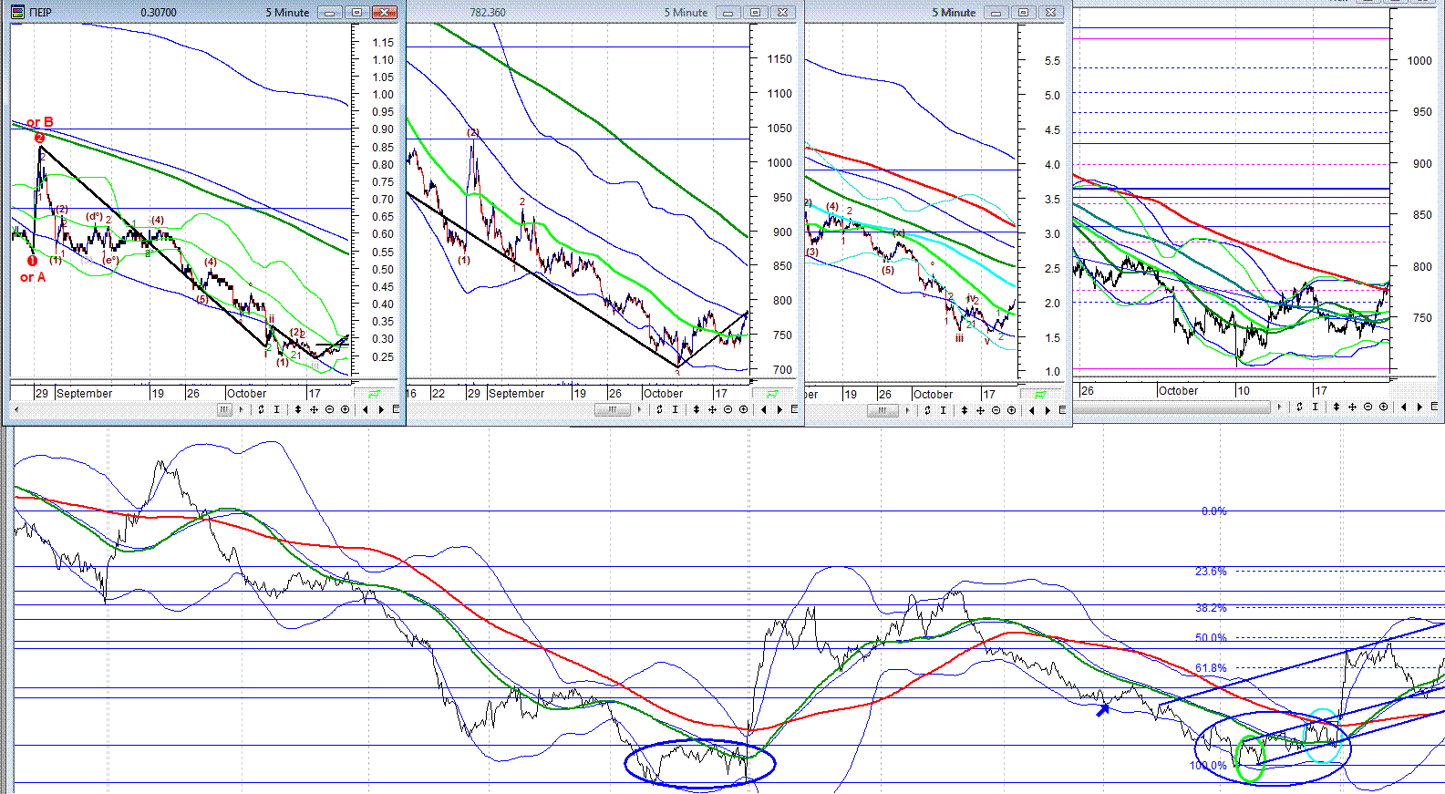Step chart forward with right arrow in third chart toolbar
1445x794 pixels.
pos(1048,410)
